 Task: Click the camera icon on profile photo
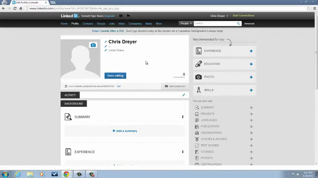pos(93,45)
